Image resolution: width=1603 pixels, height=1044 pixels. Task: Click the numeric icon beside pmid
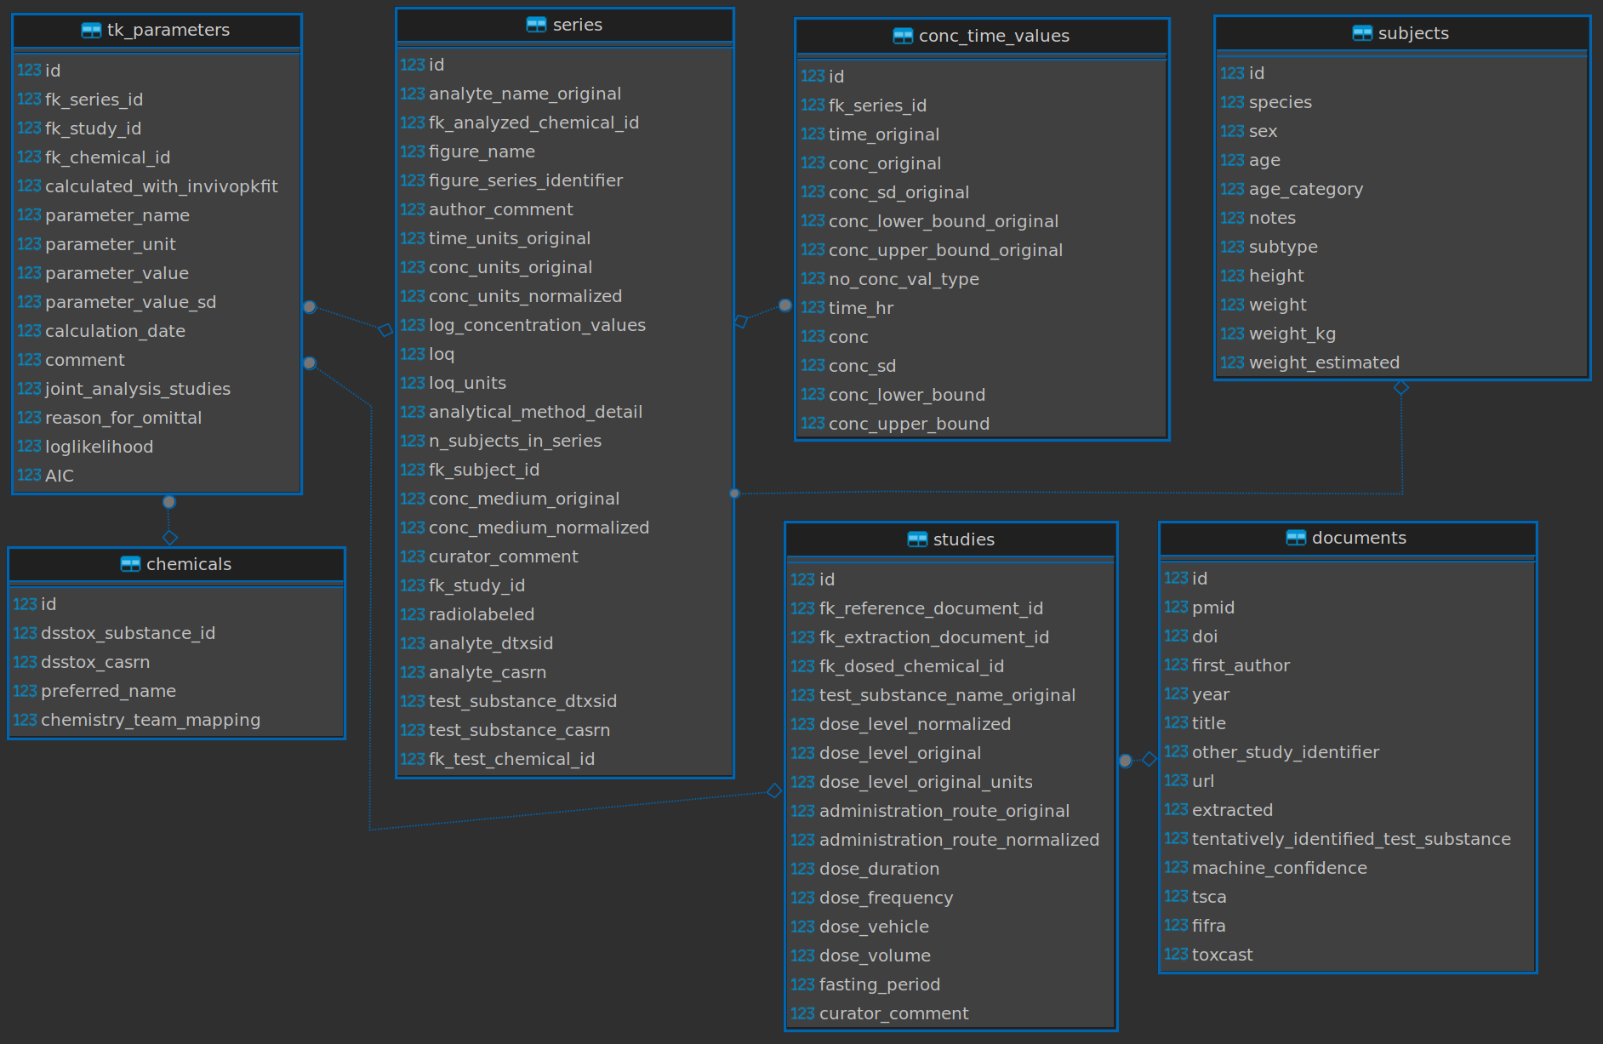click(x=1176, y=608)
